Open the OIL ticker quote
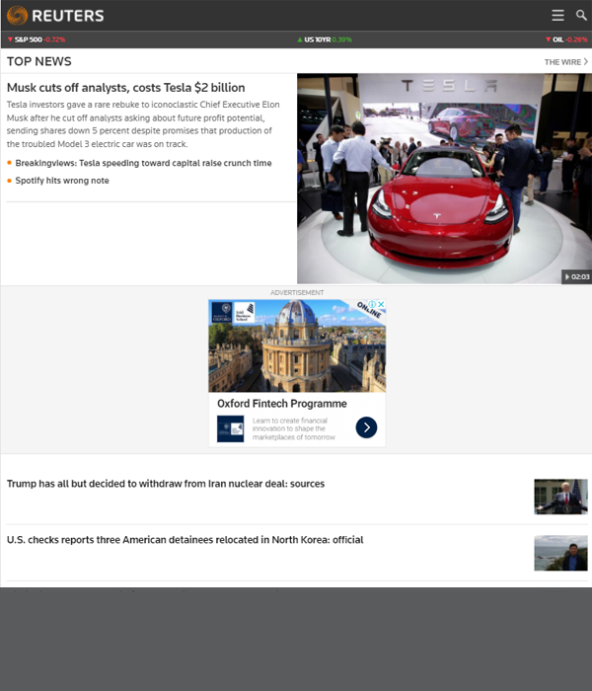 click(x=566, y=39)
